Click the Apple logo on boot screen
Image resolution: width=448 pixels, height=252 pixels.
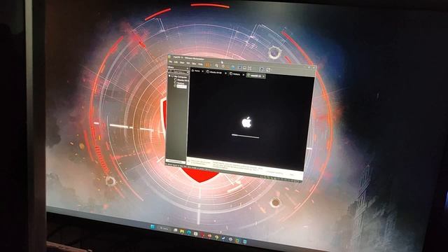[x=246, y=122]
